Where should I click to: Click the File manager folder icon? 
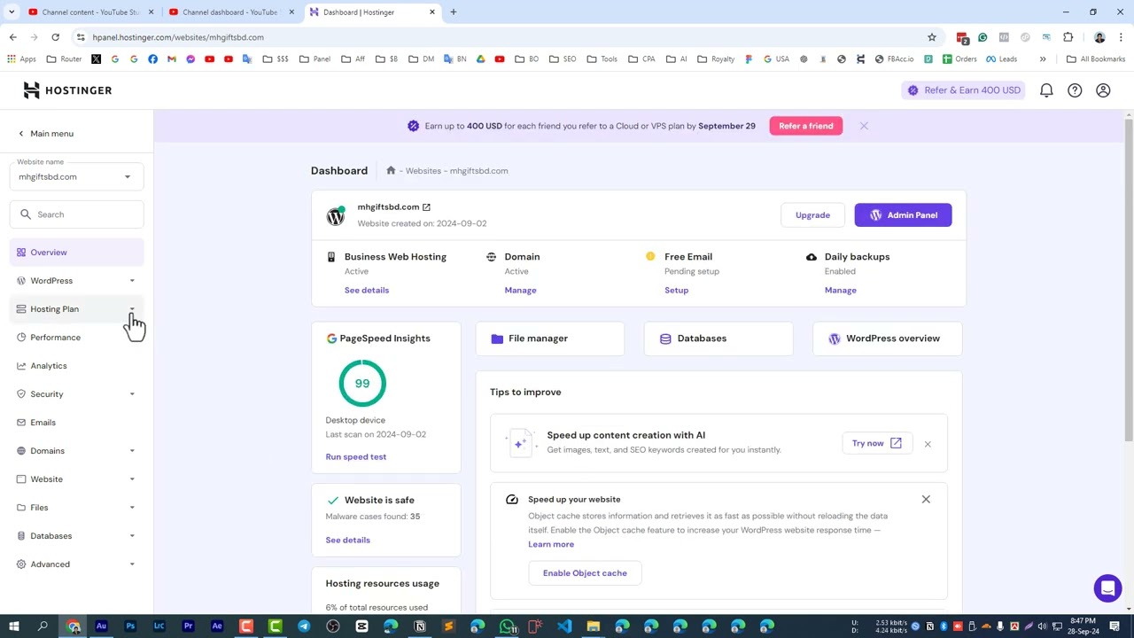(x=497, y=338)
